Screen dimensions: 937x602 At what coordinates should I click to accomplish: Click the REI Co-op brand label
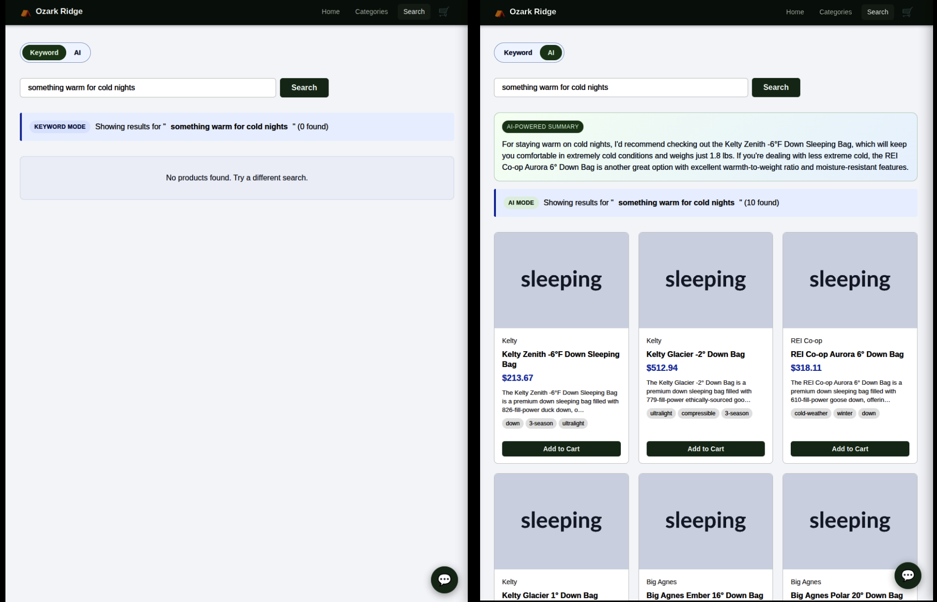[806, 341]
